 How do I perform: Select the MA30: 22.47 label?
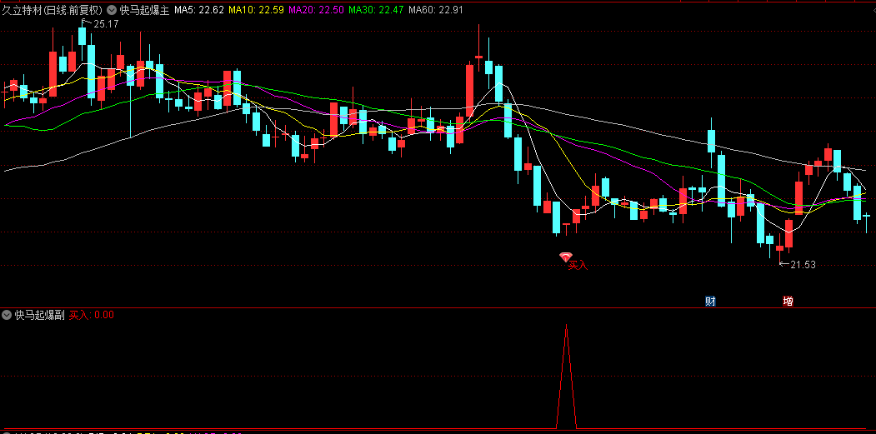tap(375, 9)
